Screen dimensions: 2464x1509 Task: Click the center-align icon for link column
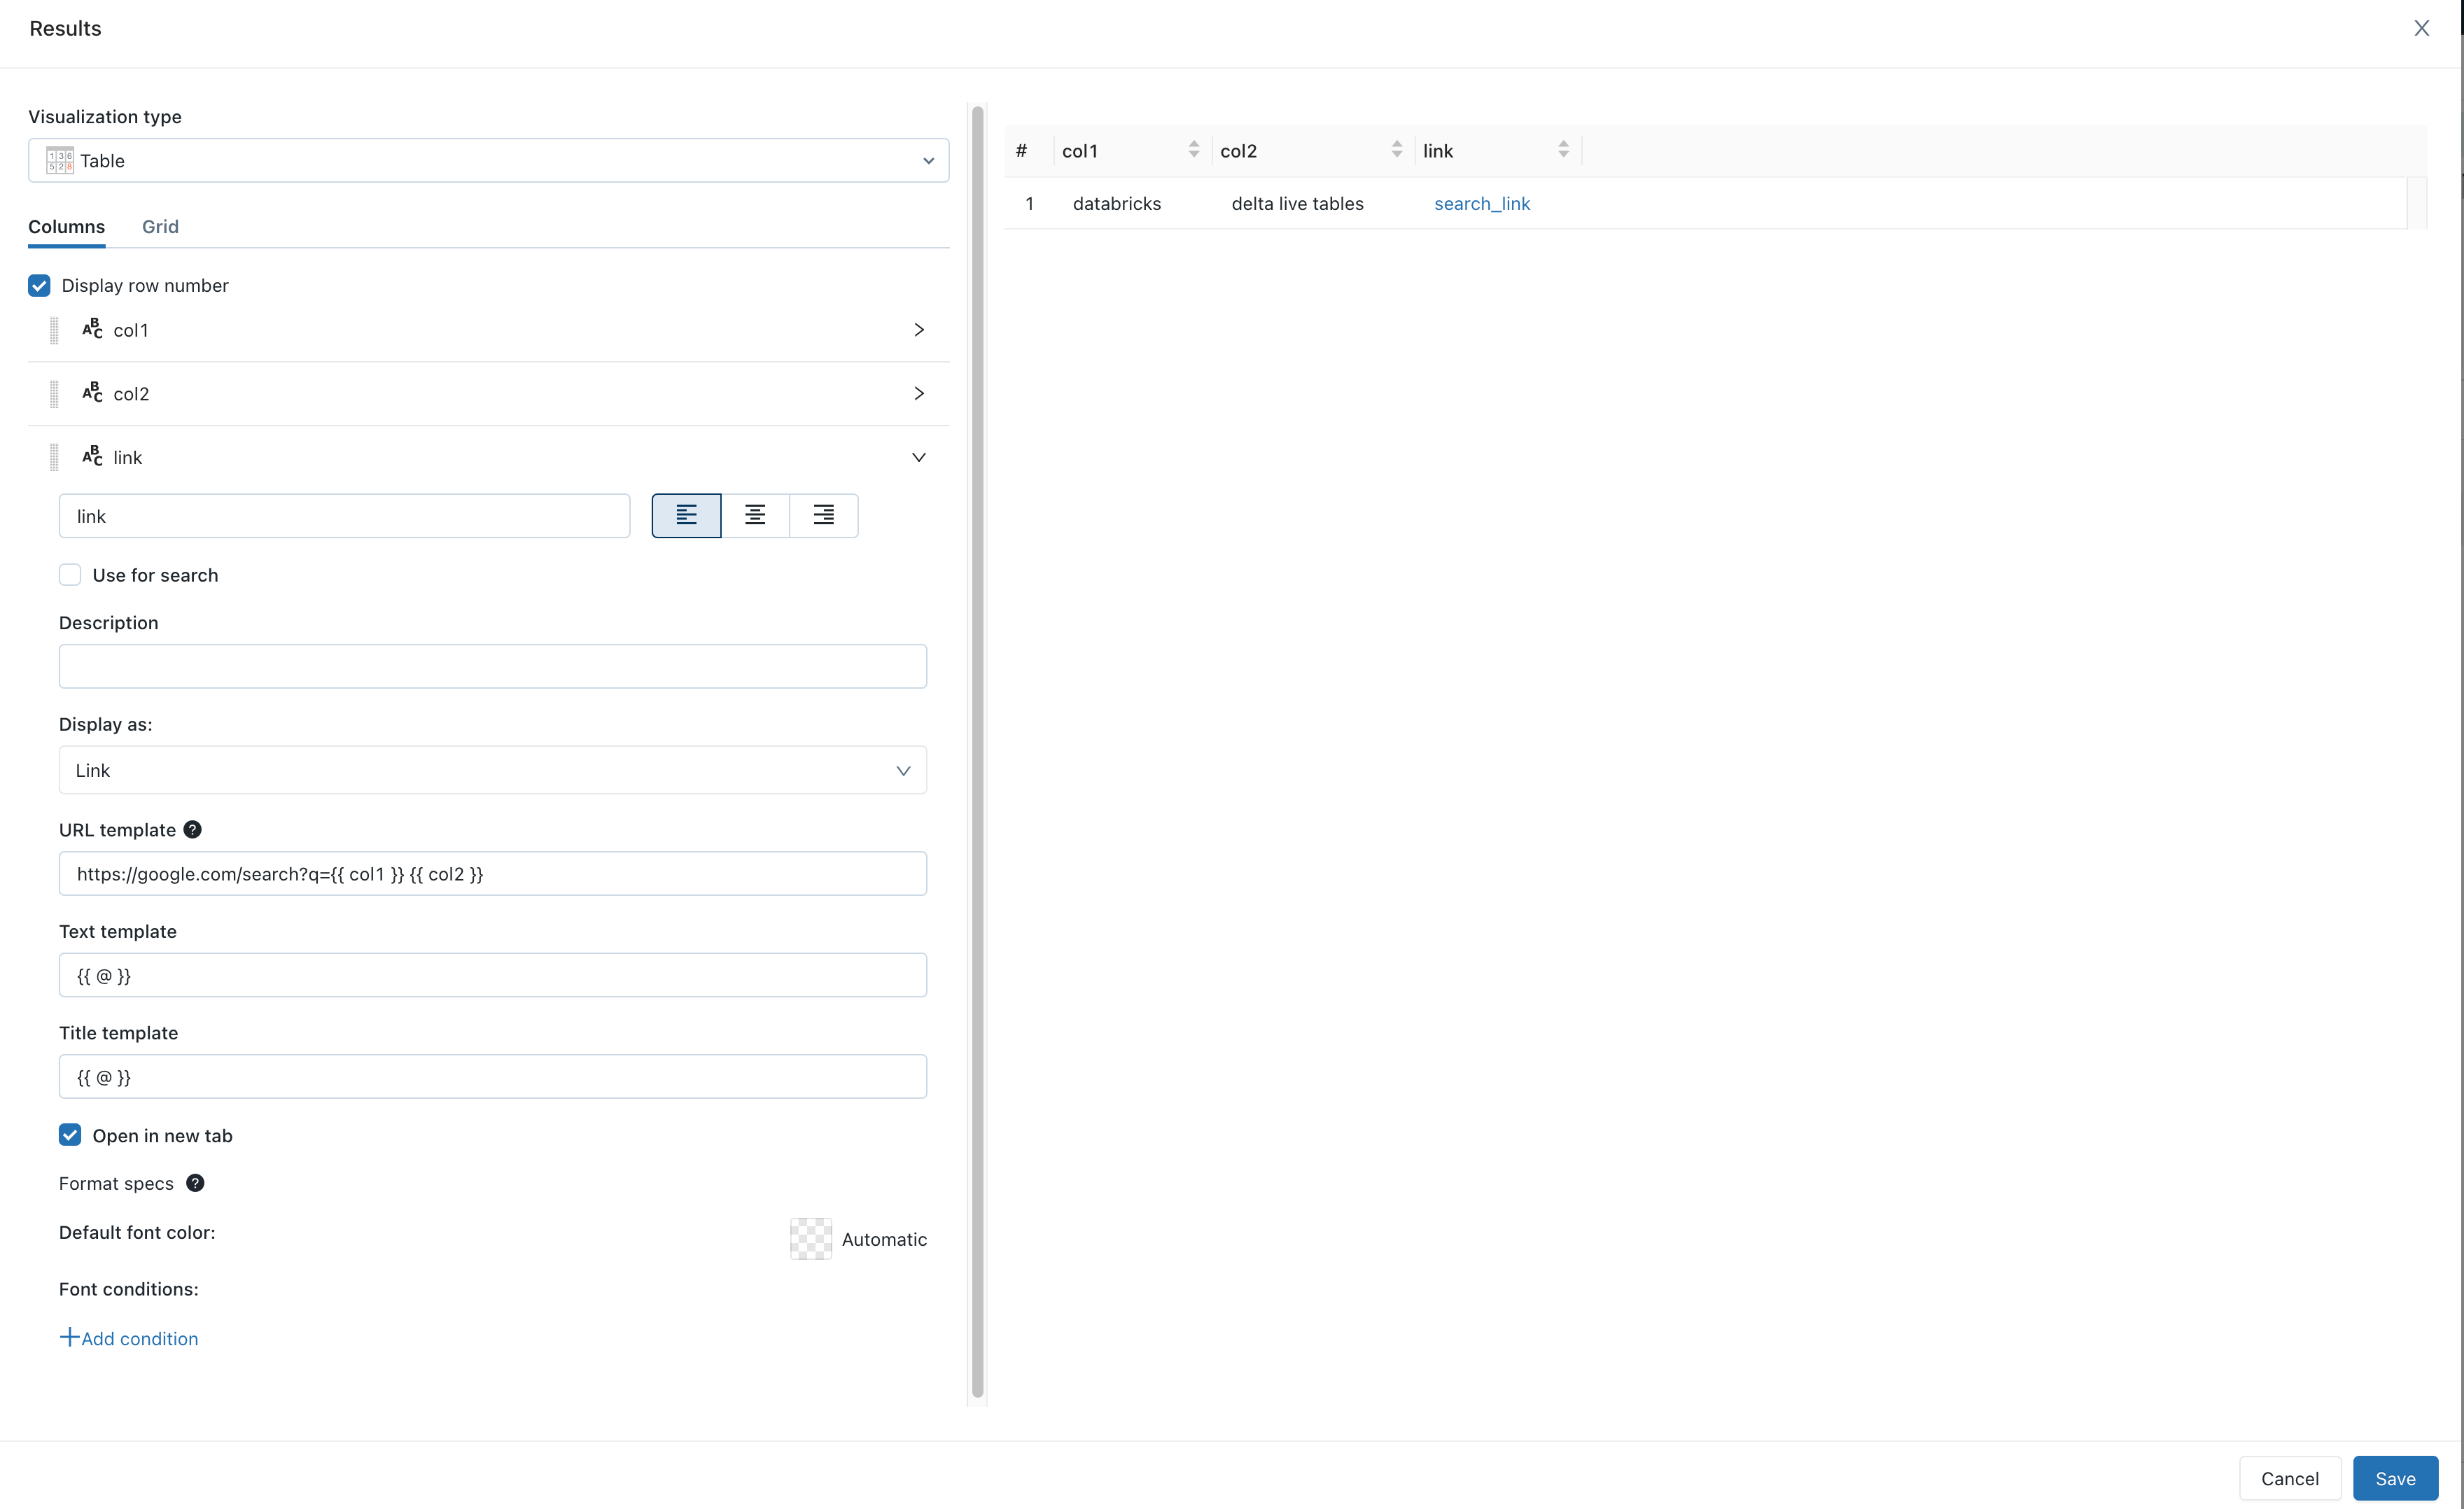[755, 514]
